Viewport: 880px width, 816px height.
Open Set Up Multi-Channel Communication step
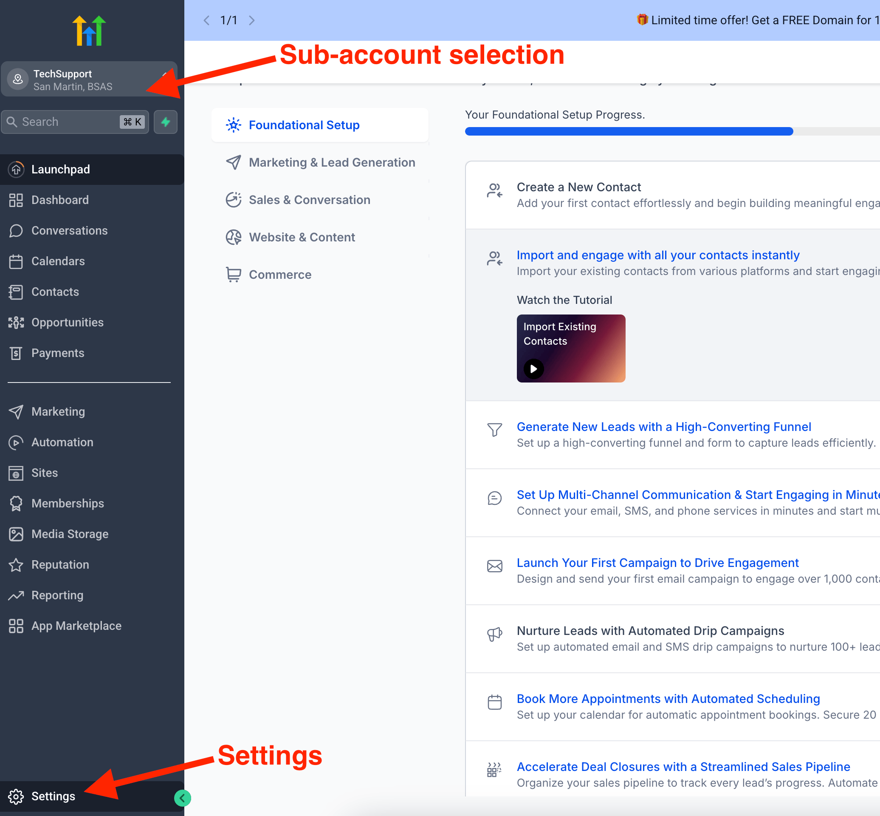(x=673, y=503)
